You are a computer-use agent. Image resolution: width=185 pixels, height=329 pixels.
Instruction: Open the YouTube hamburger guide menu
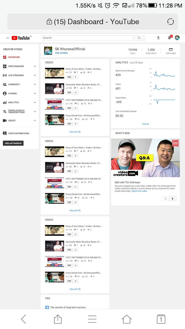pyautogui.click(x=7, y=38)
